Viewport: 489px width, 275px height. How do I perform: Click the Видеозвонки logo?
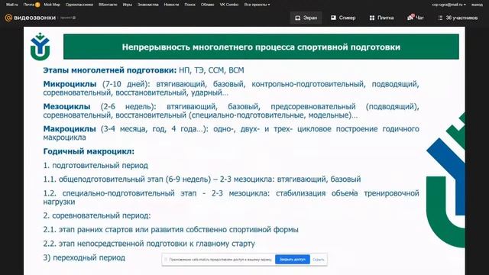(x=31, y=18)
